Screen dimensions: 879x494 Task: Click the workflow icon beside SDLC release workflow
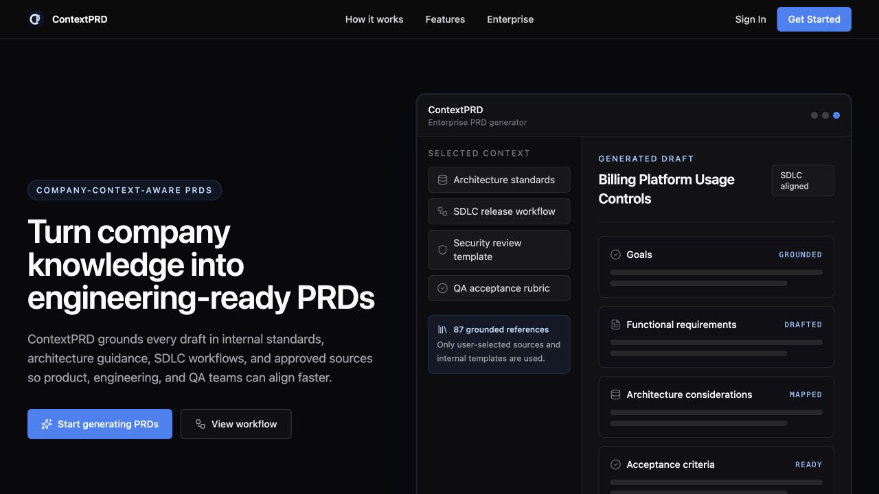point(442,211)
